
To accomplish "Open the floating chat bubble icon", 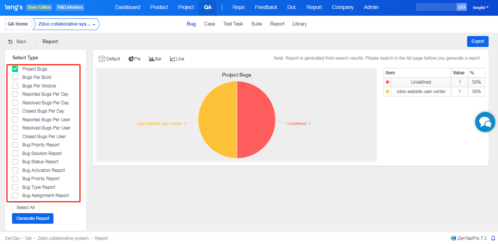I will tap(485, 122).
